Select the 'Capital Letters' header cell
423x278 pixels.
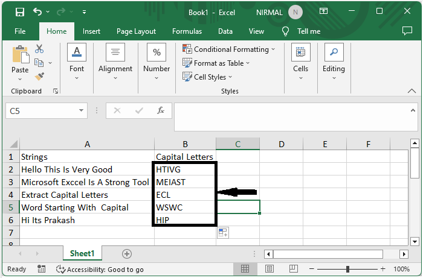tap(185, 157)
